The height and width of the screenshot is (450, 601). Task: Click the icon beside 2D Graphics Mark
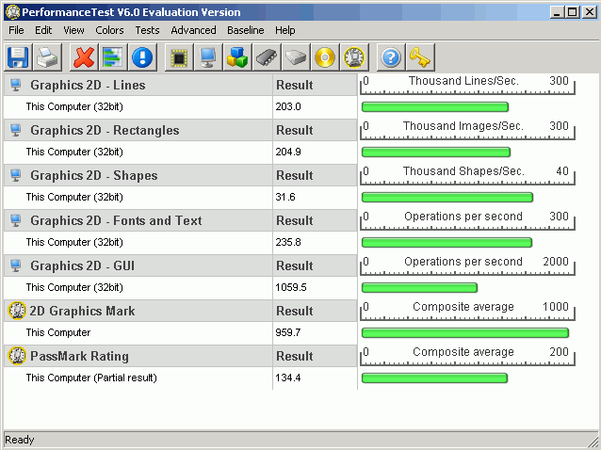pos(17,311)
